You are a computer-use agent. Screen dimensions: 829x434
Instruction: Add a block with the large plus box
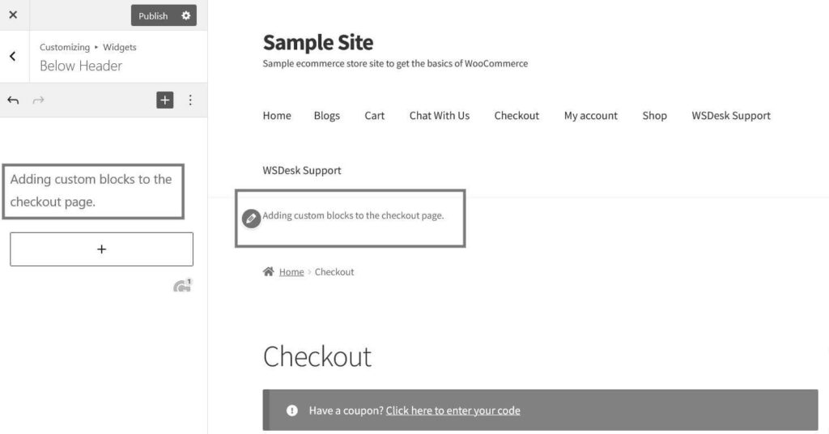pos(101,249)
